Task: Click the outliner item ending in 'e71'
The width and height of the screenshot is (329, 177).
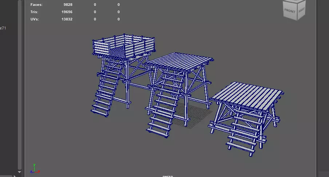Action: click(3, 28)
